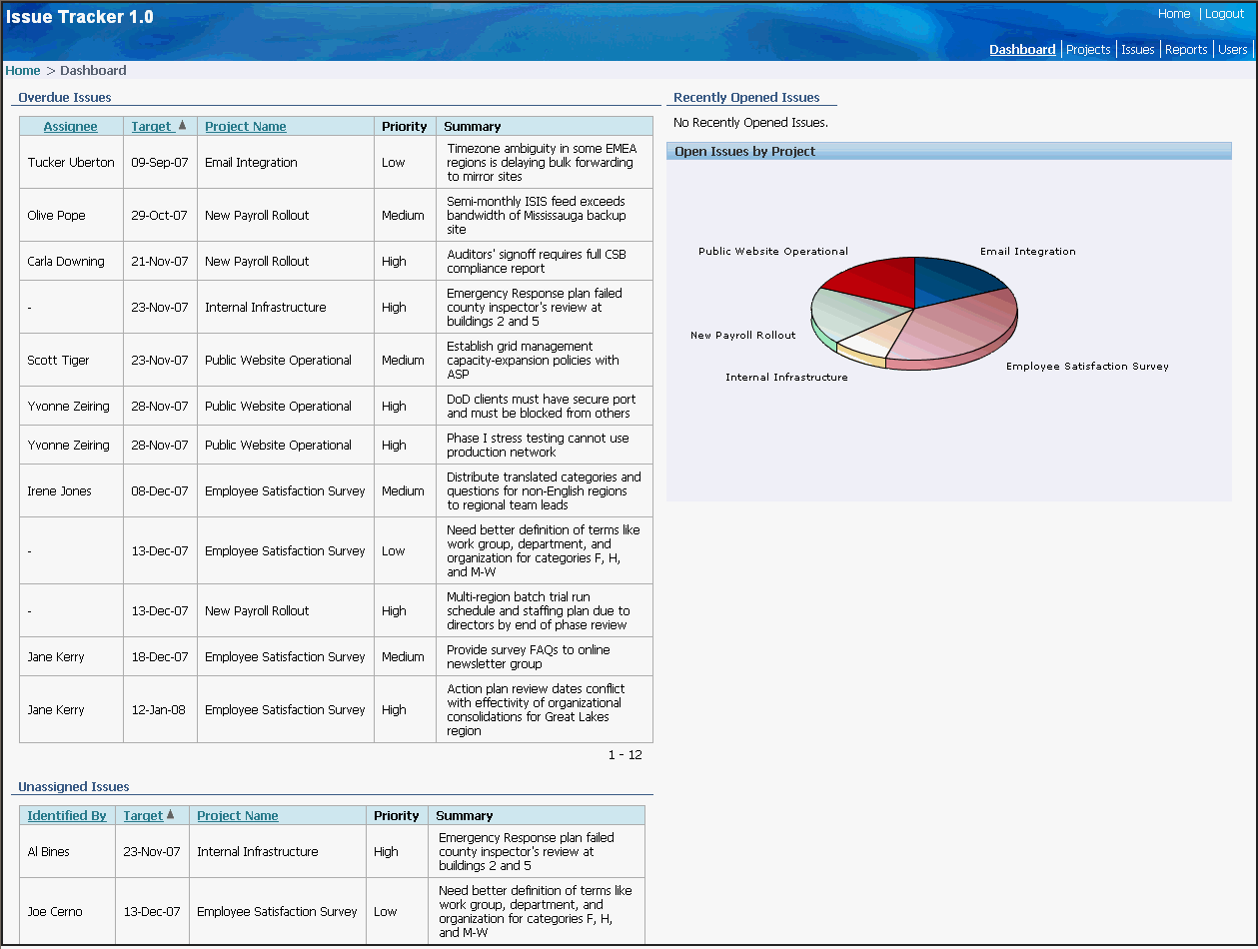The height and width of the screenshot is (949, 1258).
Task: Select the Dashboard tab
Action: pos(1022,49)
